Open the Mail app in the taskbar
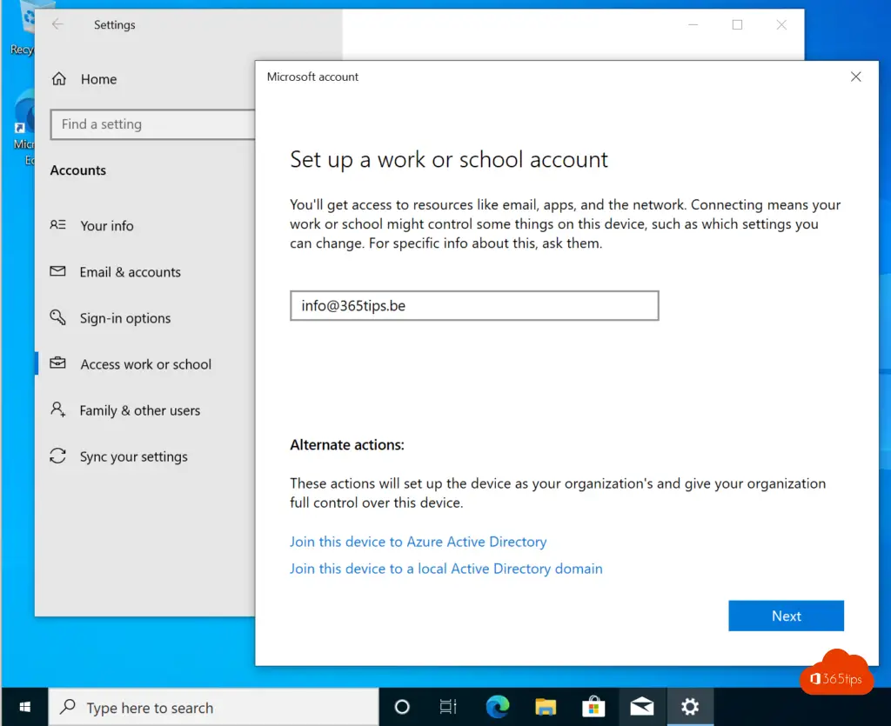The width and height of the screenshot is (891, 726). (642, 707)
